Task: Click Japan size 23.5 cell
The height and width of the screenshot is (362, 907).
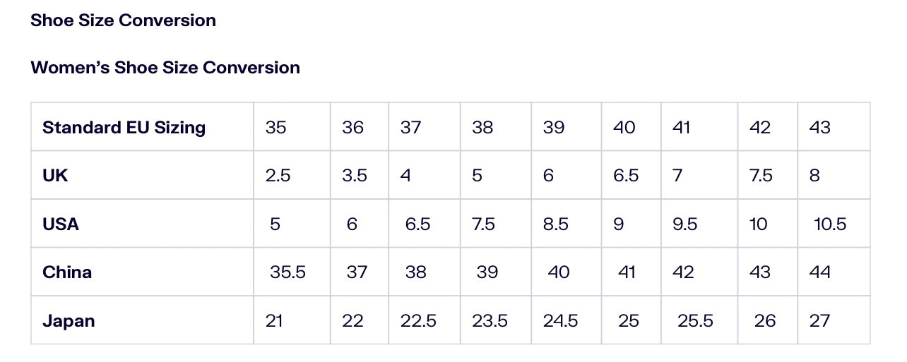Action: [x=490, y=320]
